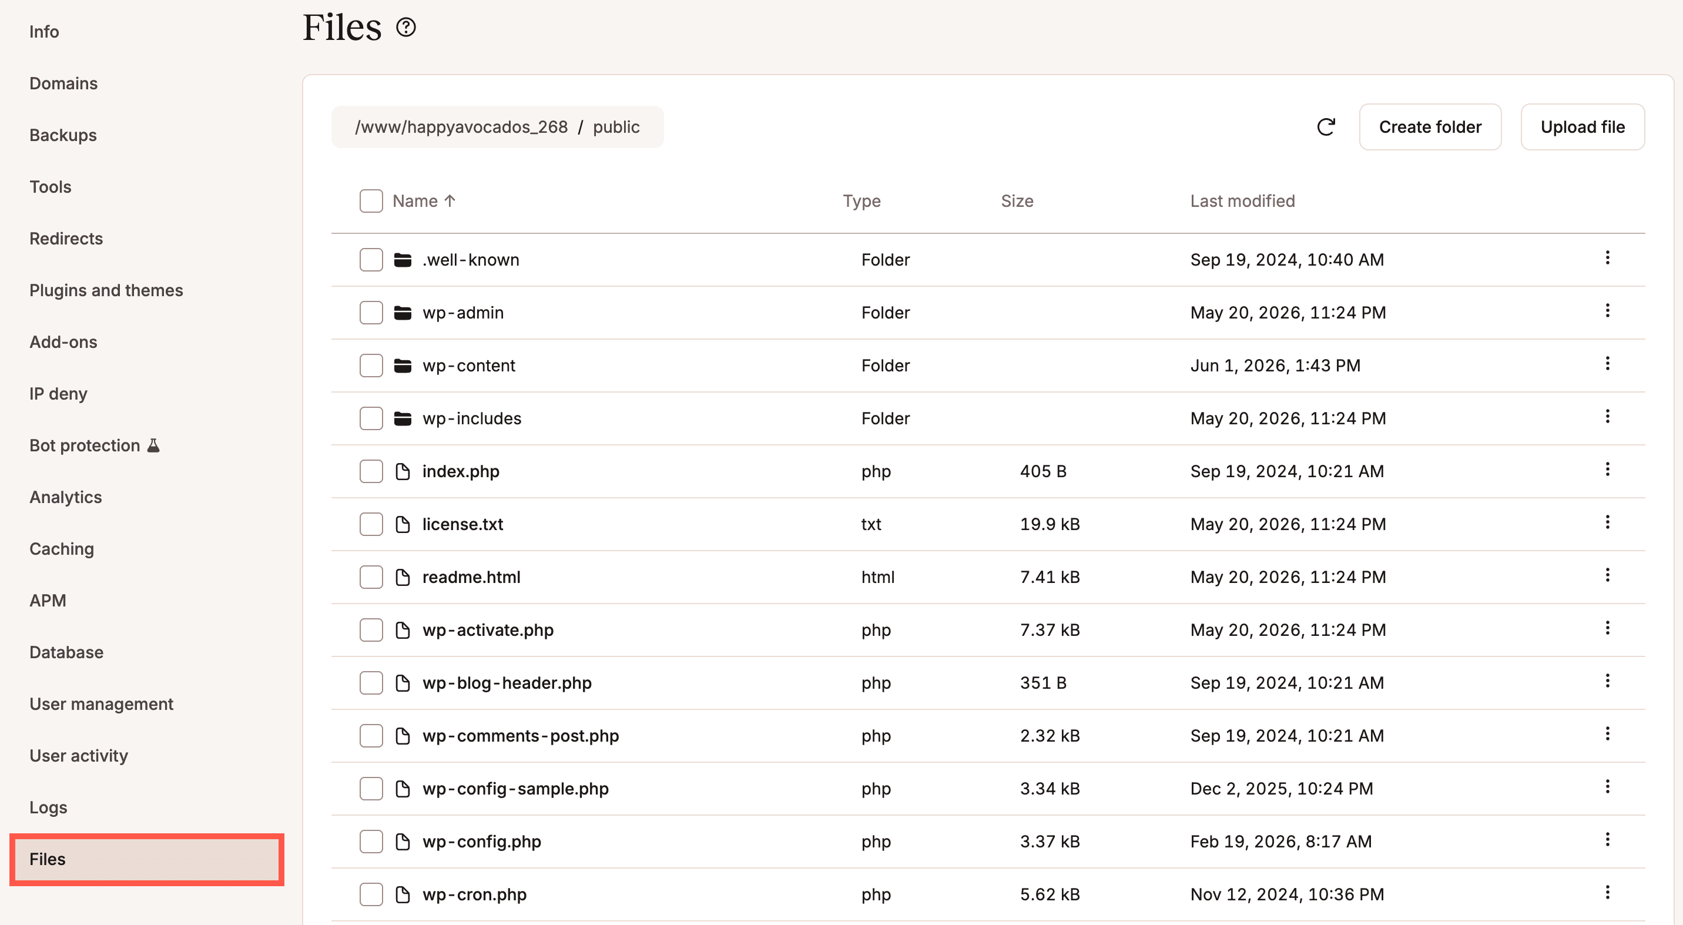Sort by Last modified column
The image size is (1683, 925).
pos(1242,201)
